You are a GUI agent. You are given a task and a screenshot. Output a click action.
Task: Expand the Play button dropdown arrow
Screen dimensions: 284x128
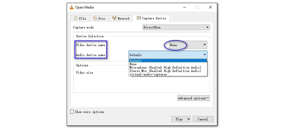click(x=189, y=119)
